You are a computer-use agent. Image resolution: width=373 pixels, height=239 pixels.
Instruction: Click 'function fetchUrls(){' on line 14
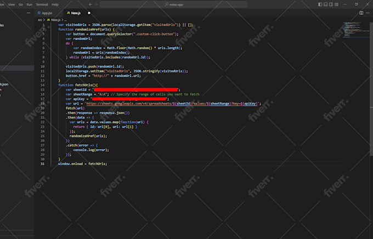point(78,85)
